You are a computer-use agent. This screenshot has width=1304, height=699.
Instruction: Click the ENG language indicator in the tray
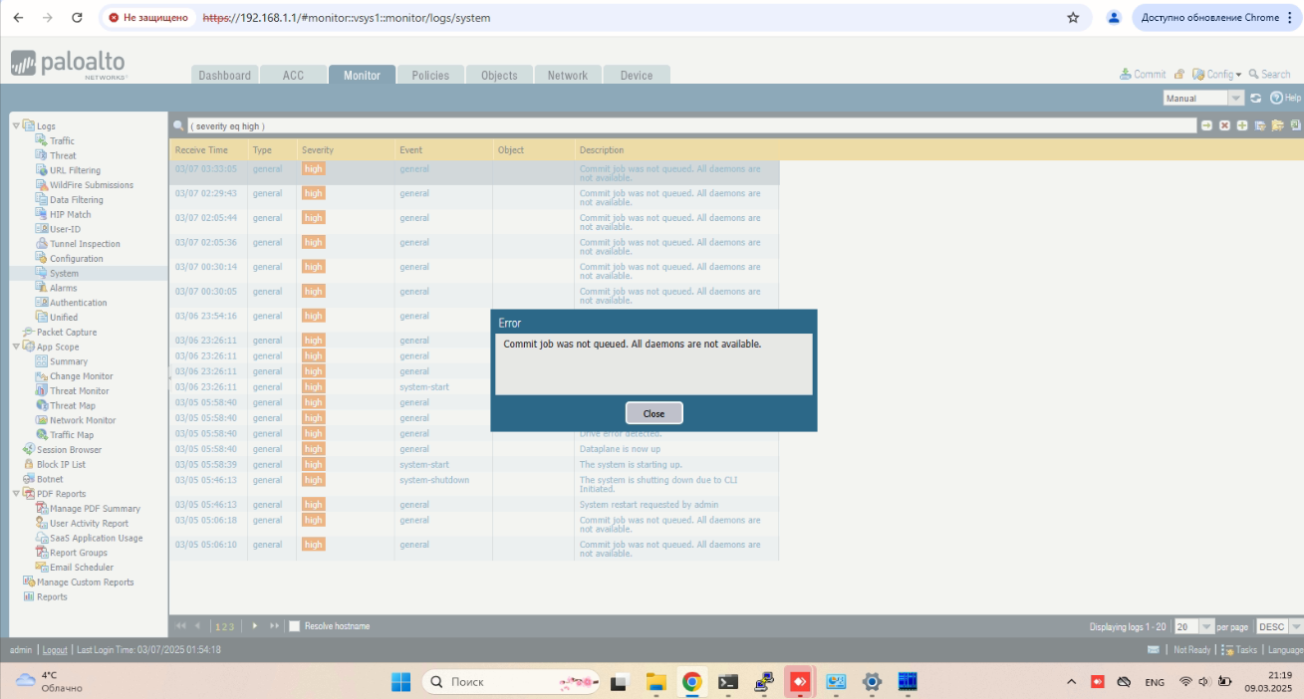click(1155, 683)
